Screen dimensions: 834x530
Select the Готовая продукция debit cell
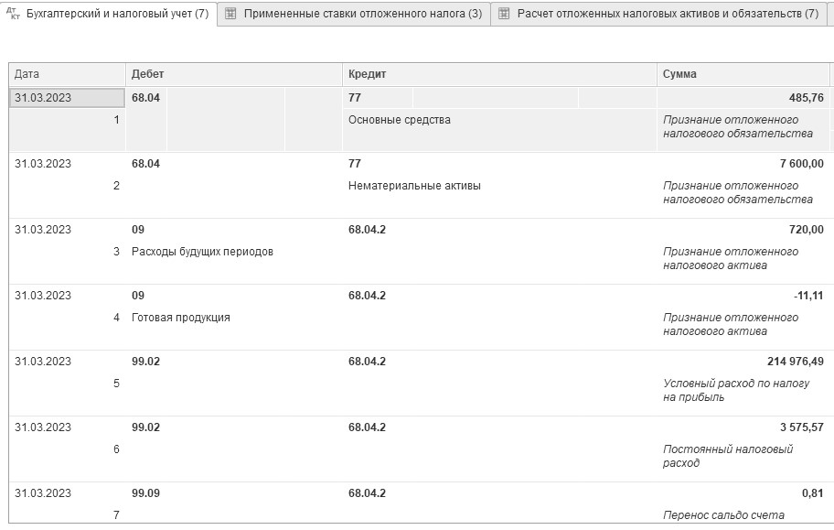pyautogui.click(x=181, y=318)
